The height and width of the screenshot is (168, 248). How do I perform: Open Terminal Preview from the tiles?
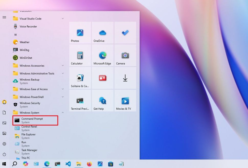[80, 100]
